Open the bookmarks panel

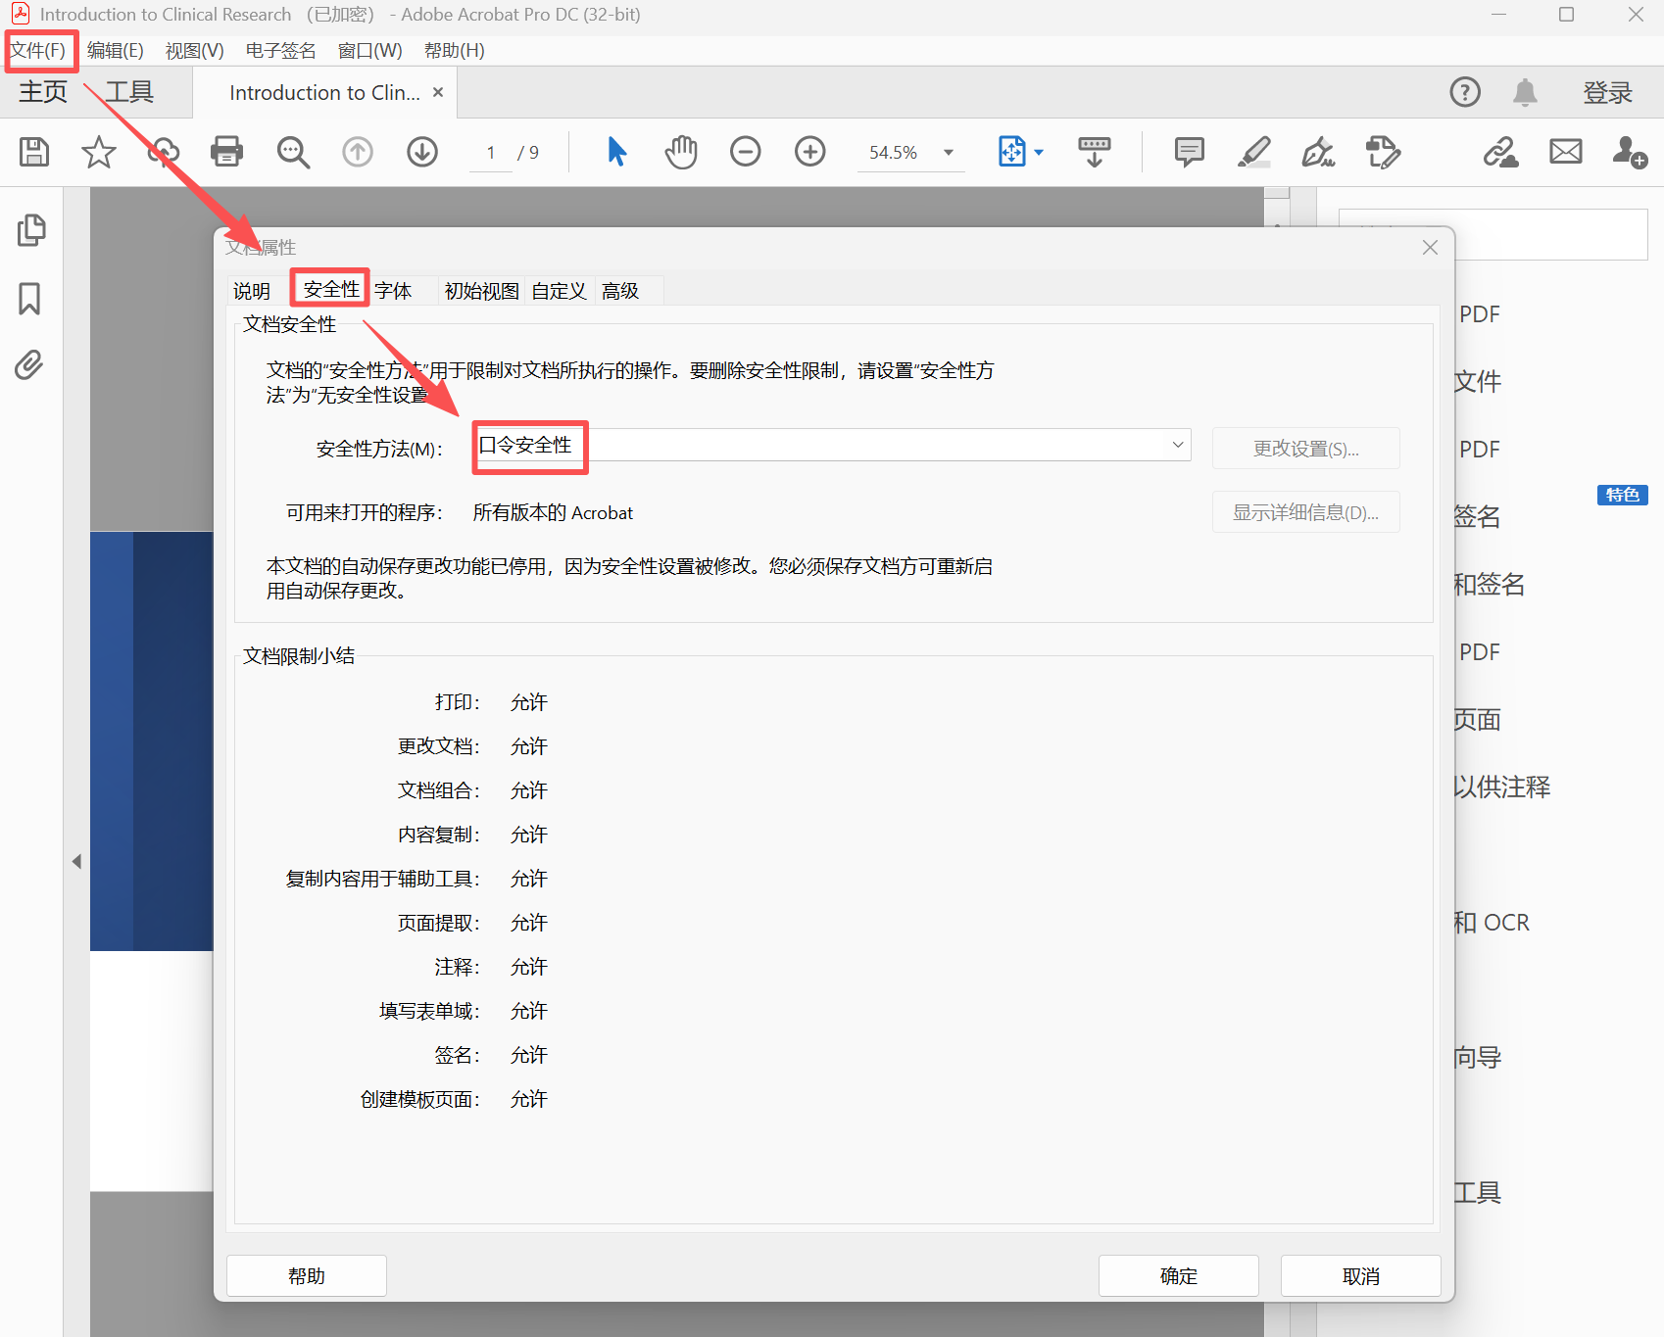[29, 299]
